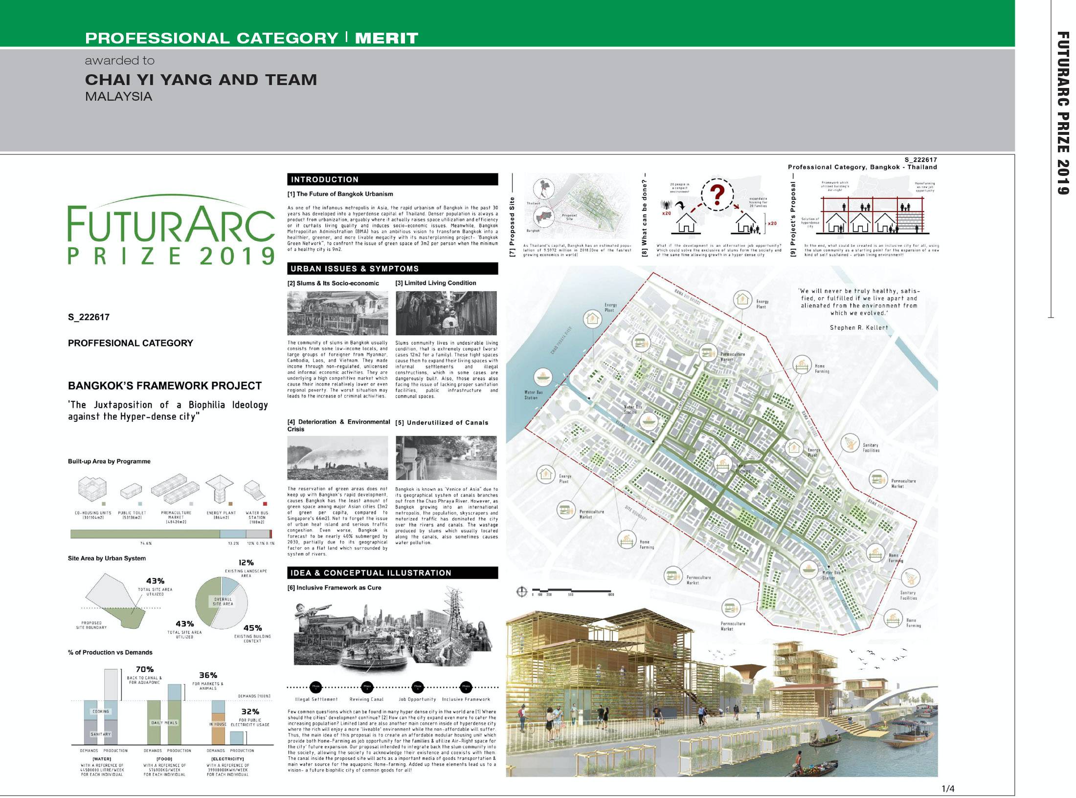The height and width of the screenshot is (798, 1076).
Task: Click the INTRODUCTION section header
Action: click(x=392, y=179)
